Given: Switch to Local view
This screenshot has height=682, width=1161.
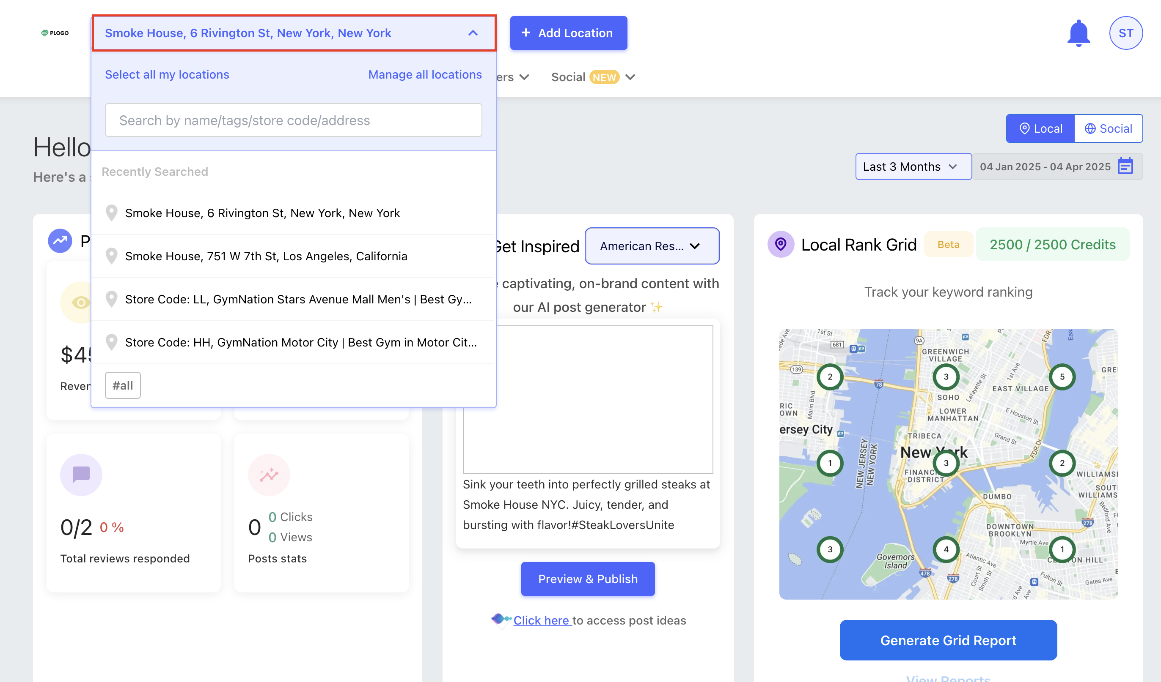Looking at the screenshot, I should tap(1040, 128).
